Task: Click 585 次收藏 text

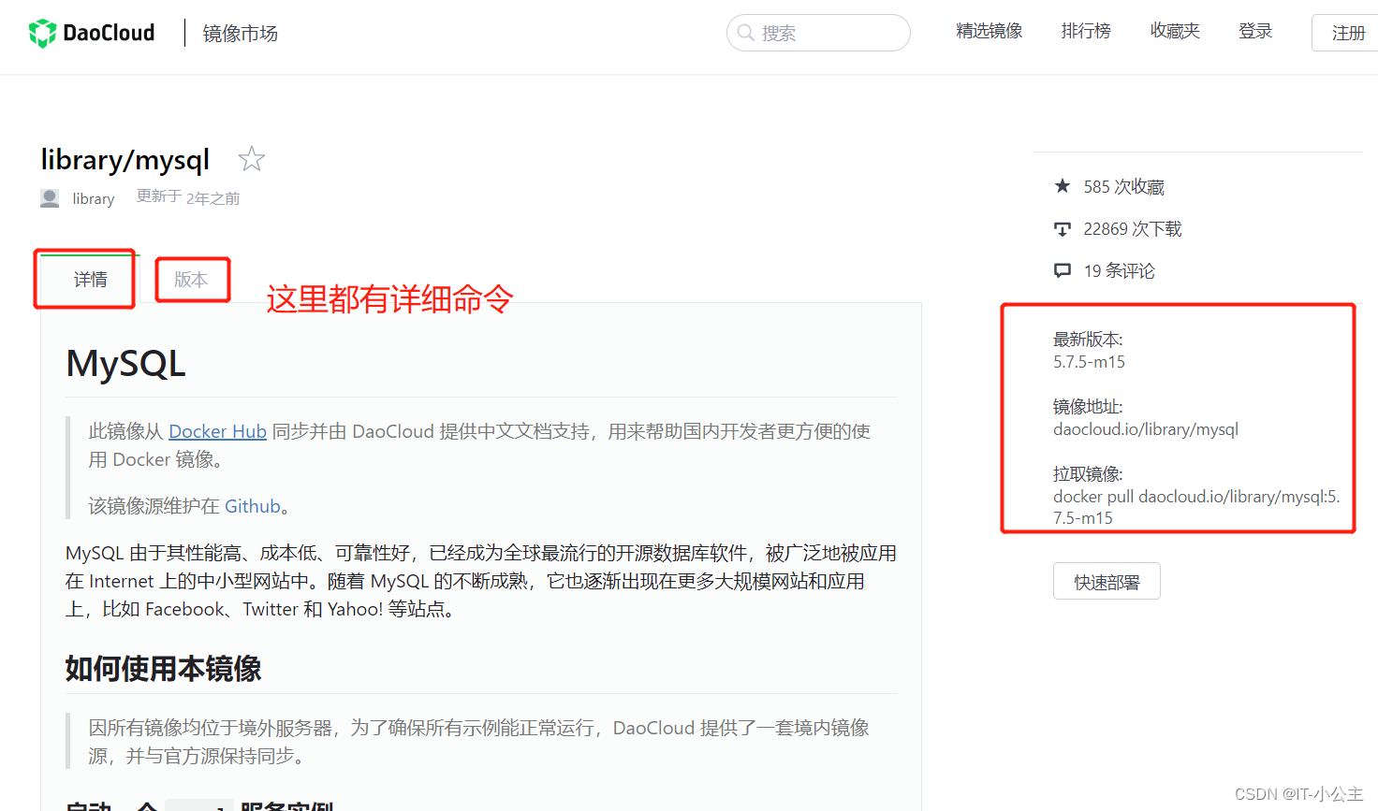Action: (x=1124, y=187)
